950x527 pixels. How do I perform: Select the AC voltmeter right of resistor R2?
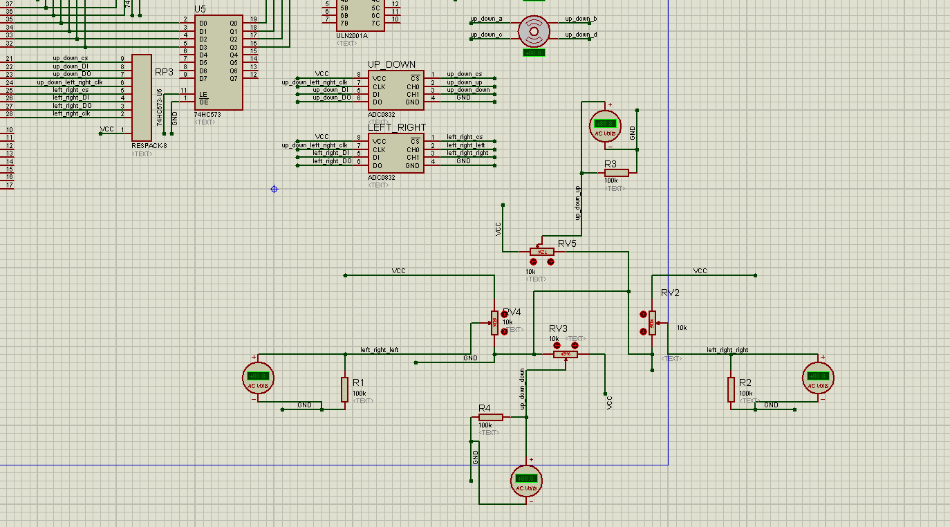818,378
